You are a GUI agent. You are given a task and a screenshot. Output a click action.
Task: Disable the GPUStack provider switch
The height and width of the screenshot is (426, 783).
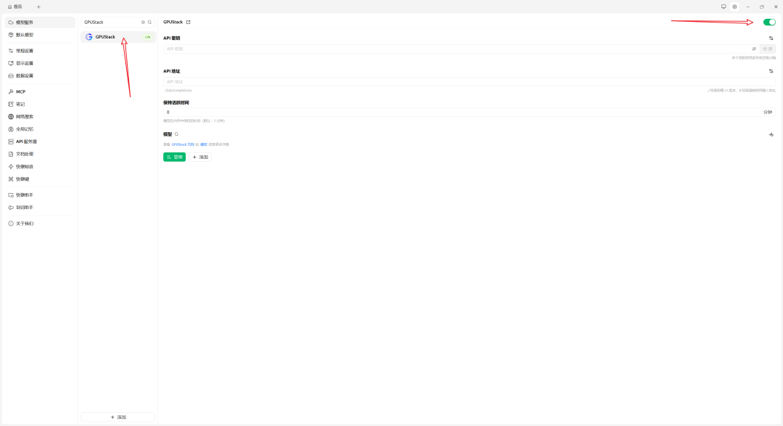tap(768, 22)
